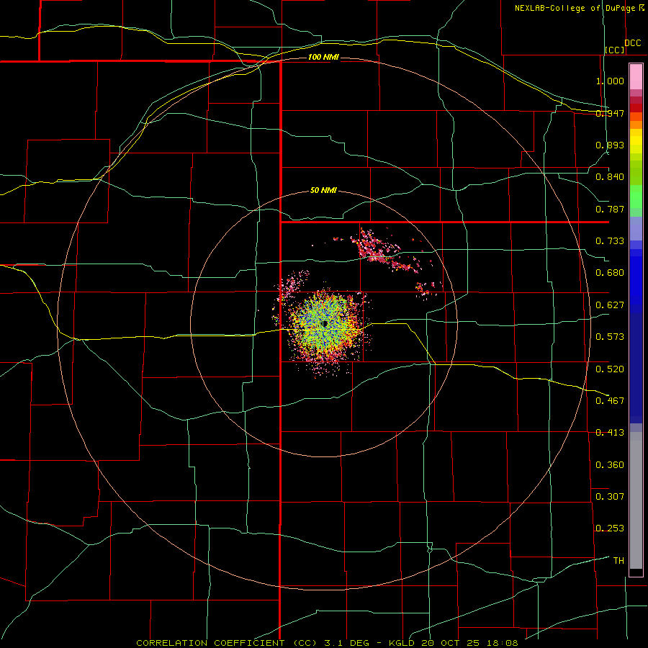Click the 0.467 color scale value
The height and width of the screenshot is (648, 648).
[610, 401]
